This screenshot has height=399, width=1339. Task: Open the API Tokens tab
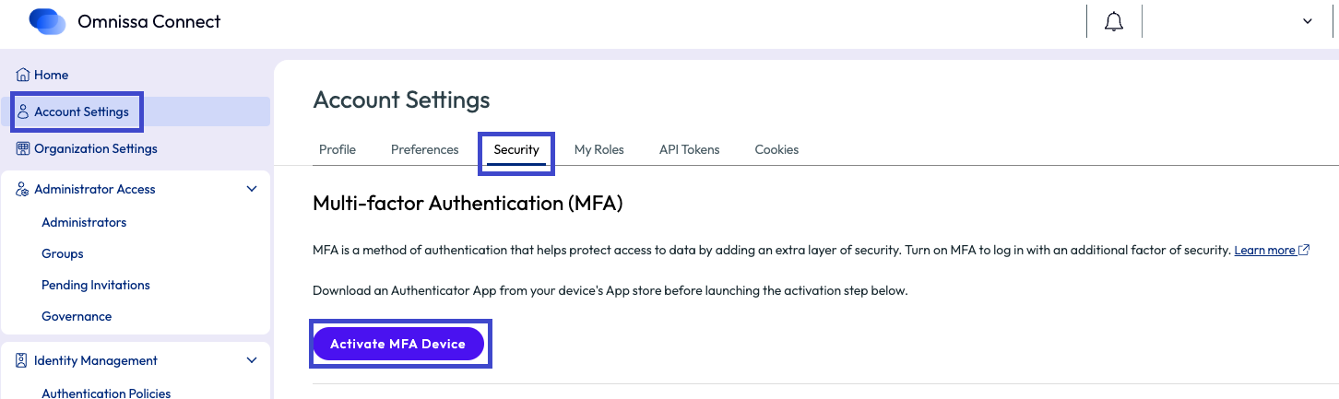coord(690,149)
